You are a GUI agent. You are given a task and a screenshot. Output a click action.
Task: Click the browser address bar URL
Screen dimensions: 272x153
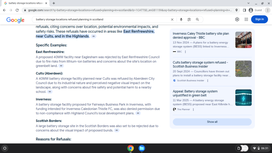click(x=130, y=10)
